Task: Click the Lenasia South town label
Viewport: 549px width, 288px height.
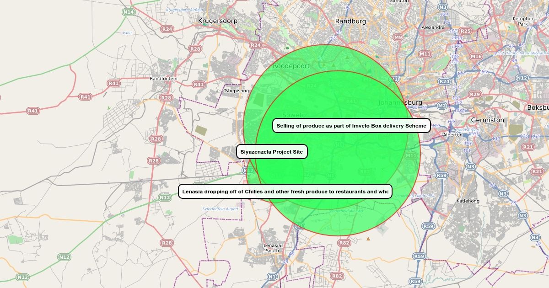Action: 272,248
